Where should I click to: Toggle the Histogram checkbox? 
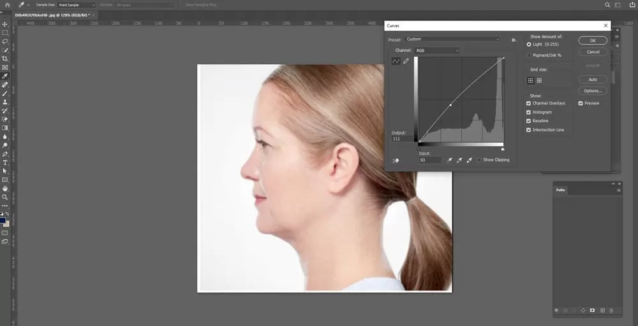coord(528,112)
